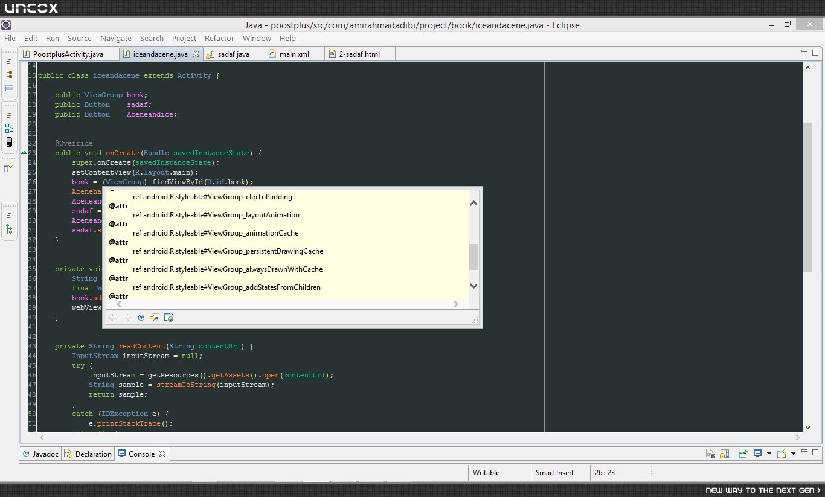
Task: Open the Display Selected Console dropdown arrow
Action: pyautogui.click(x=769, y=454)
